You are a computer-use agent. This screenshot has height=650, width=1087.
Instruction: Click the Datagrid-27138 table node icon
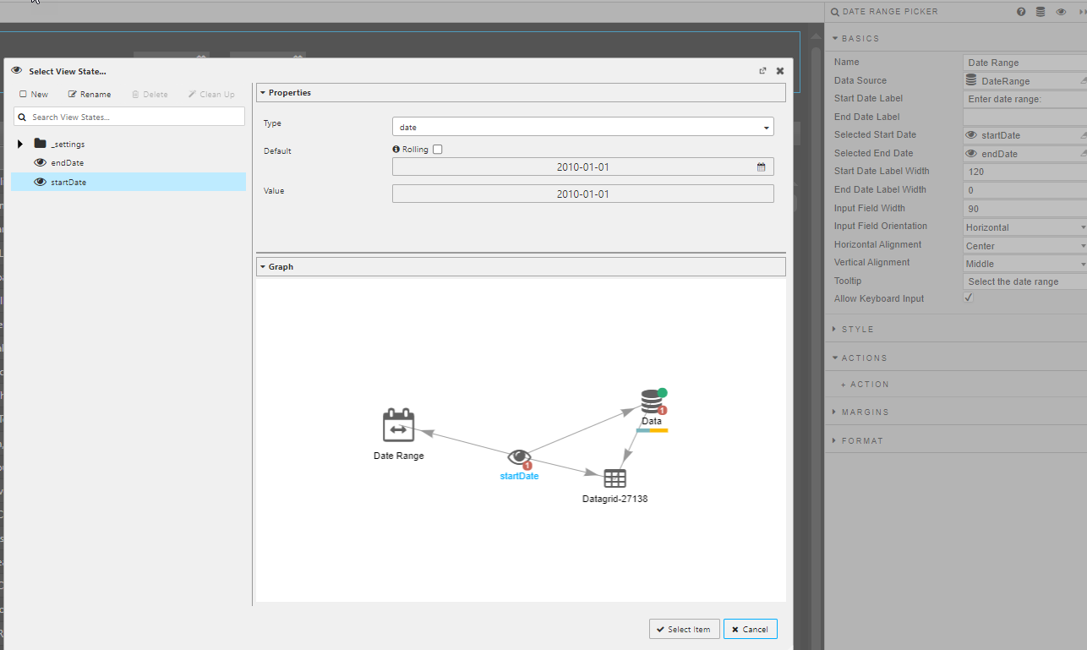(615, 478)
